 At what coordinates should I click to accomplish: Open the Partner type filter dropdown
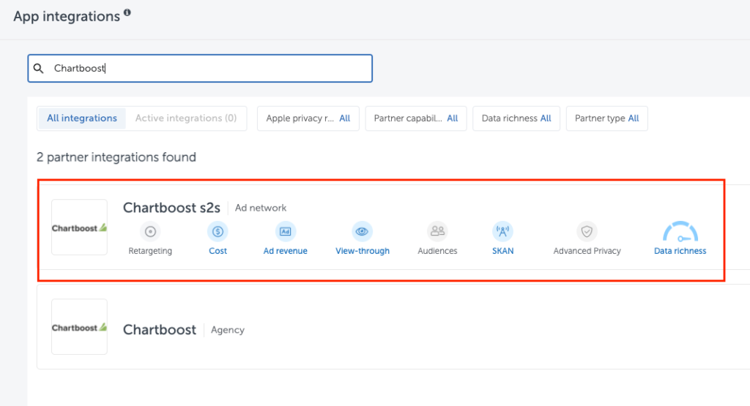pyautogui.click(x=606, y=119)
